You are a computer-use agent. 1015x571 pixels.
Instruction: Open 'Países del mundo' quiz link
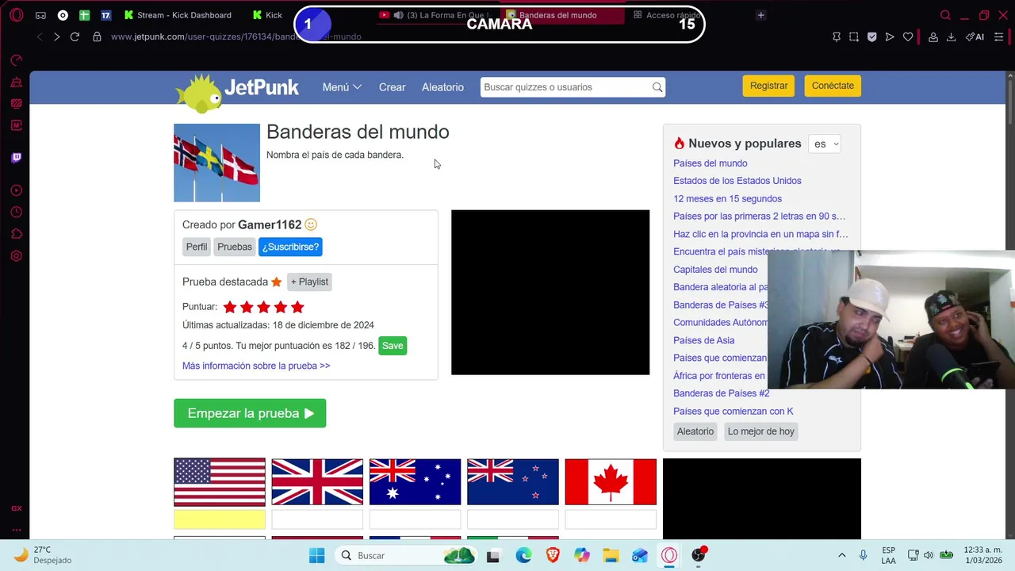(x=710, y=163)
